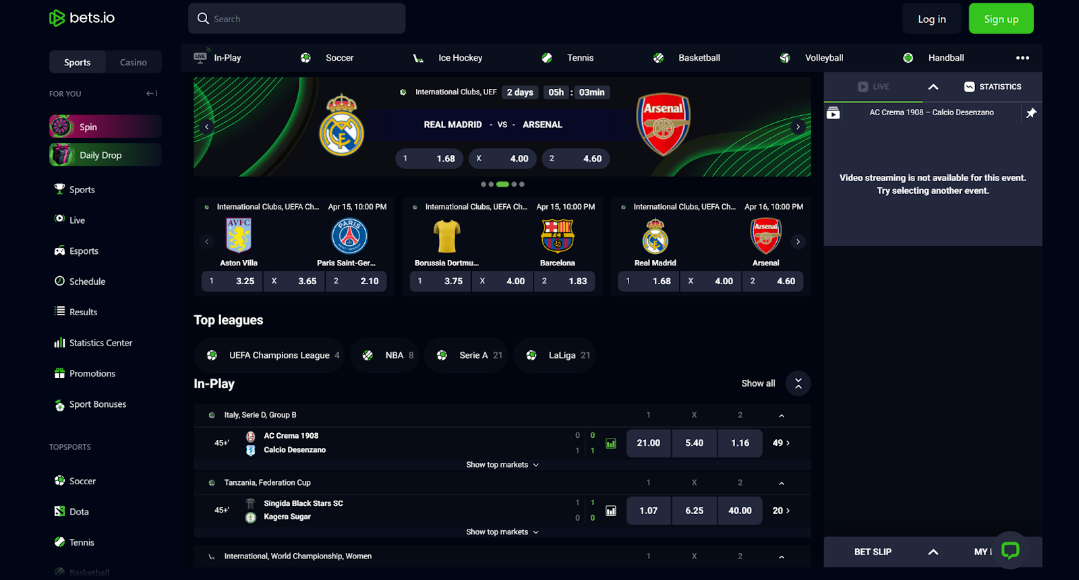Expand Show top markets under Calcio Desenzano
1079x580 pixels.
(x=502, y=465)
